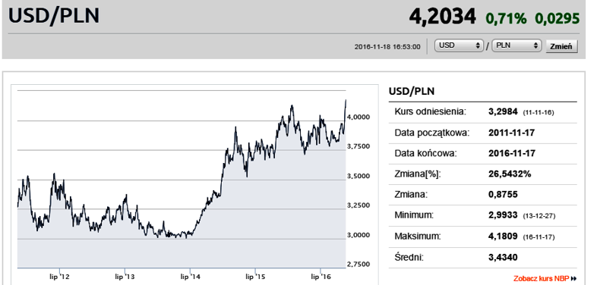Click the lip '16 marker on chart axis
This screenshot has height=285, width=597.
(321, 277)
